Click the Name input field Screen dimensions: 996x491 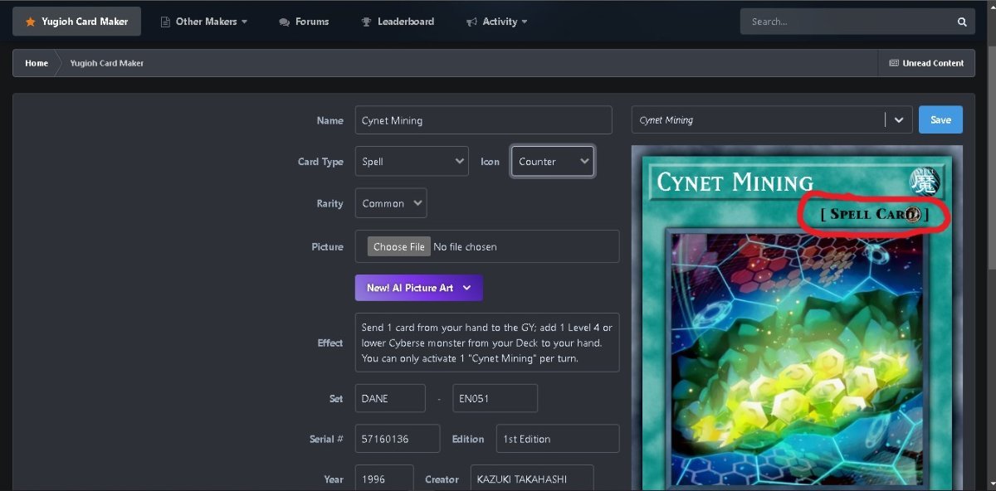[x=483, y=120]
